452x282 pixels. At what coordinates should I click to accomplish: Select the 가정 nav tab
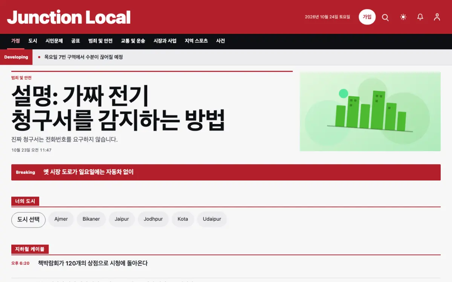tap(15, 41)
